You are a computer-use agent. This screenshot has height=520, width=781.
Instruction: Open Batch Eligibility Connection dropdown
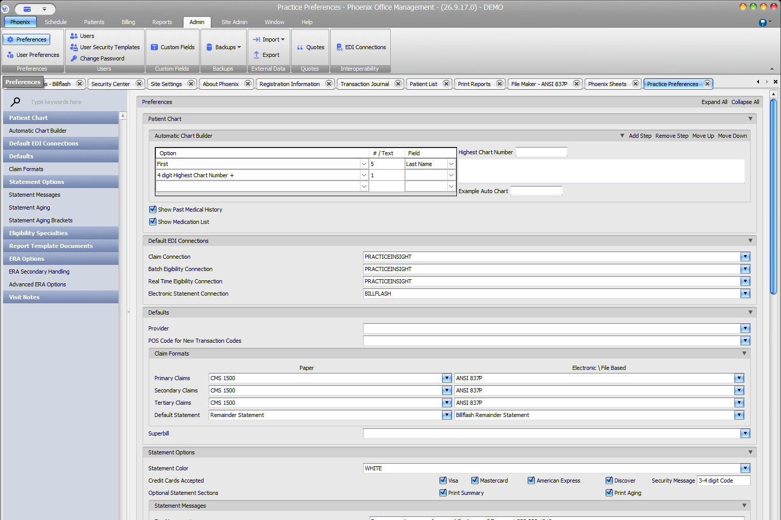click(745, 269)
